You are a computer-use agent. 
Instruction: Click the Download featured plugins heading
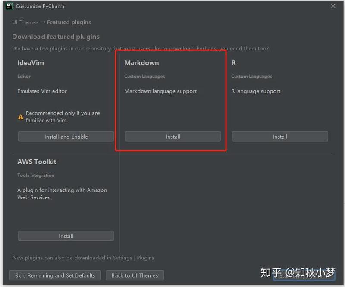pyautogui.click(x=56, y=37)
